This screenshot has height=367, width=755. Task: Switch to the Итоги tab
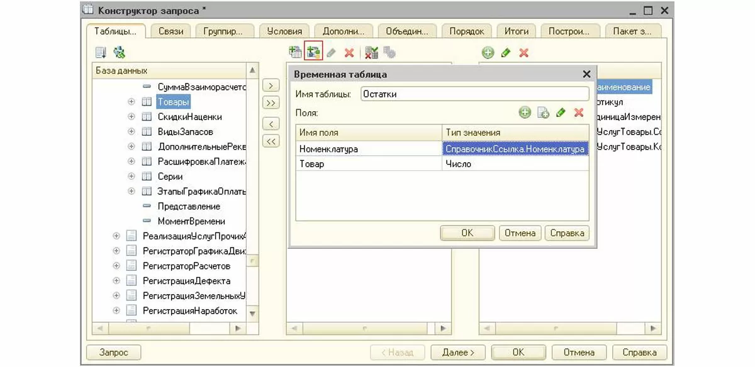(x=516, y=31)
